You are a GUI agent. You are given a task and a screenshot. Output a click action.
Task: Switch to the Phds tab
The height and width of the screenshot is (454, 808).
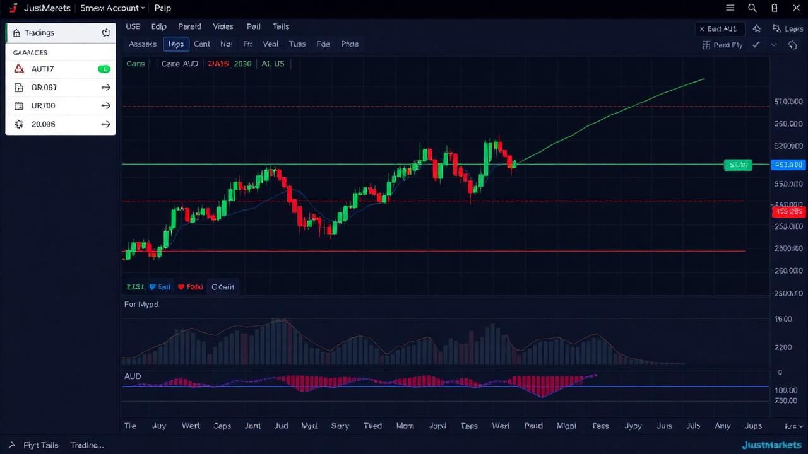tap(350, 44)
